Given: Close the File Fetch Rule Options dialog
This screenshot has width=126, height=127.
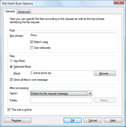Looking at the screenshot, I should tap(119, 2).
